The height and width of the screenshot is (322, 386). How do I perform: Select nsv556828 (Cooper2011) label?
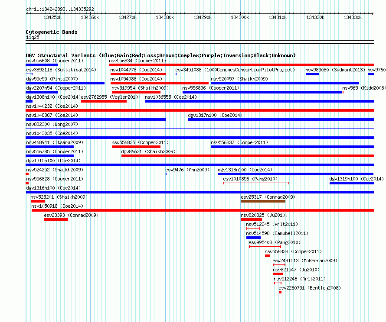pos(55,179)
